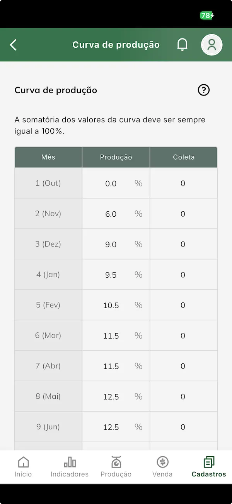Select the Mês column header
Viewport: 232px width, 504px height.
click(48, 157)
